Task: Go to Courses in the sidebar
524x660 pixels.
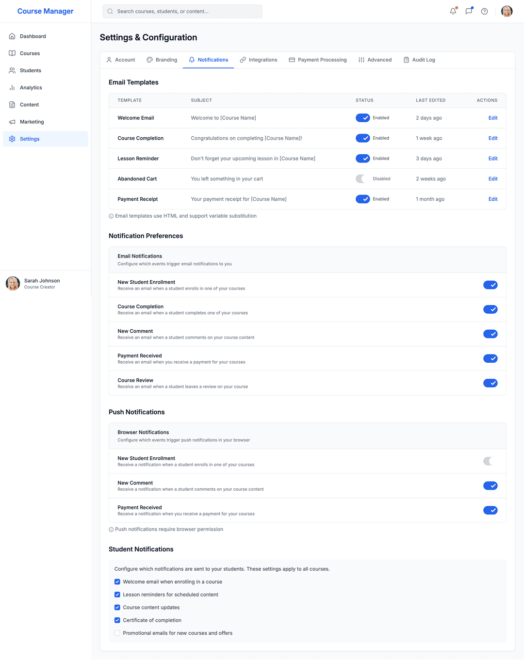Action: click(30, 53)
